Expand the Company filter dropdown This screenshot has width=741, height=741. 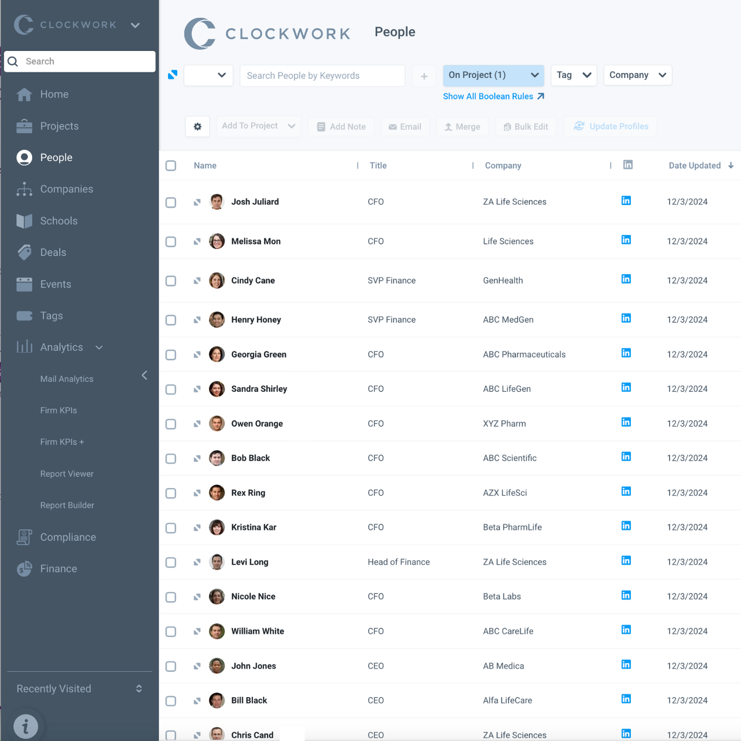[637, 75]
